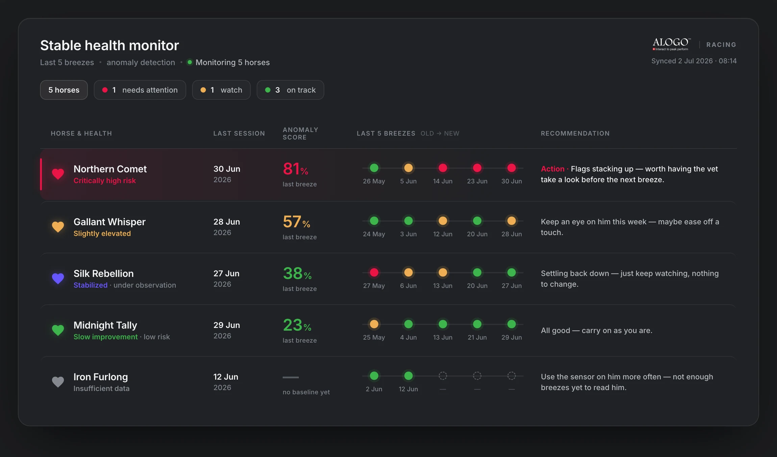Click Midnight Tally's 25 May breeze dot
The image size is (777, 457).
click(374, 324)
